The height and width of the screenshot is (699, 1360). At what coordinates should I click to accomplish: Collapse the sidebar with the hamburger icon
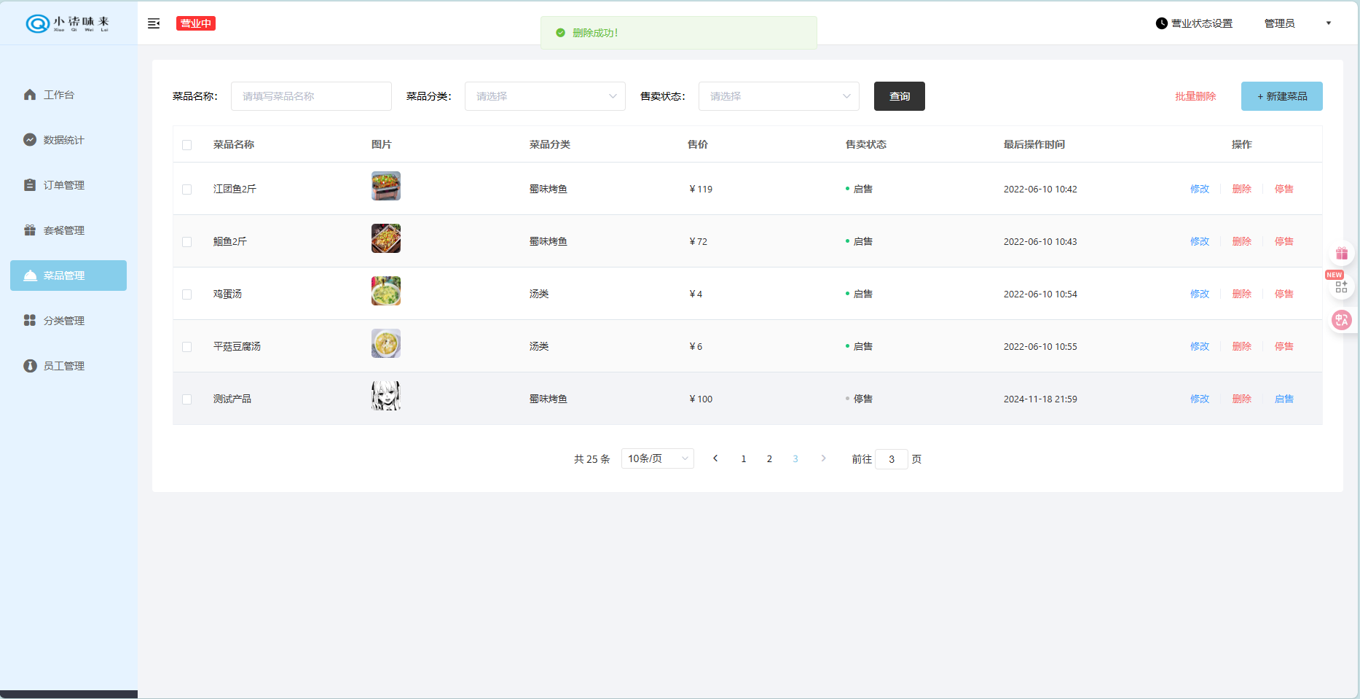pos(154,23)
